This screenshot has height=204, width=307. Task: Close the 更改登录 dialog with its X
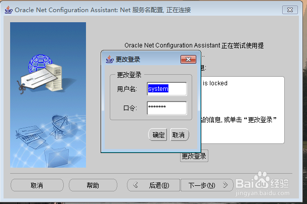pos(188,59)
